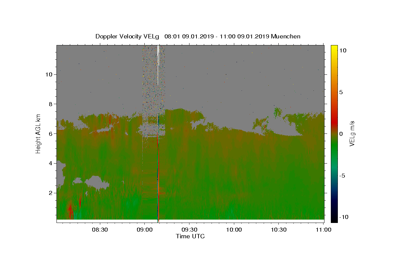Click the 'VELg m/s' colorbar label
The width and height of the screenshot is (401, 267).
[x=352, y=133]
